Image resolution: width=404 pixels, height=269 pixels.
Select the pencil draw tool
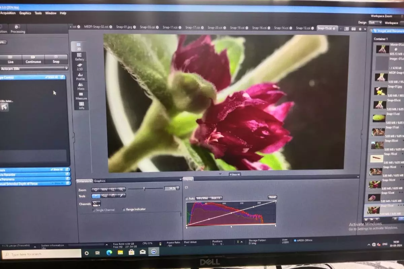(x=121, y=196)
